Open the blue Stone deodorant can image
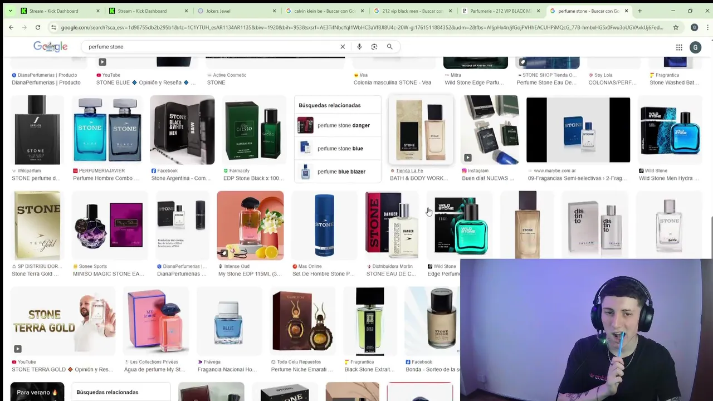Viewport: 713px width, 401px height. click(324, 226)
